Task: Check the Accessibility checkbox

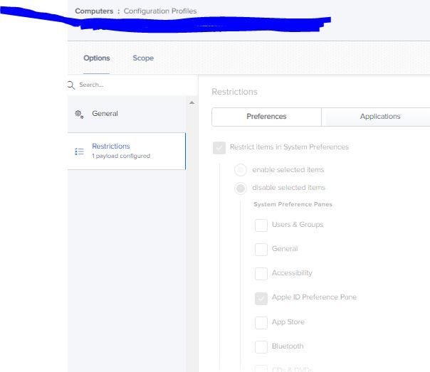Action: 261,274
